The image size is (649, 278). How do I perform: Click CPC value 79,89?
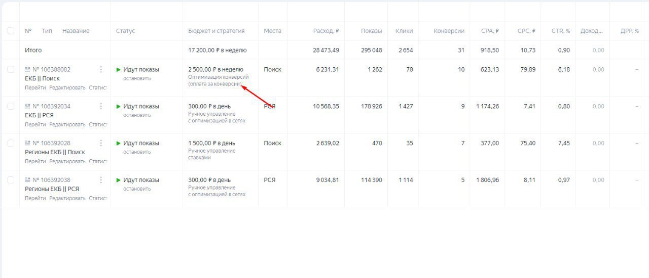pos(528,69)
